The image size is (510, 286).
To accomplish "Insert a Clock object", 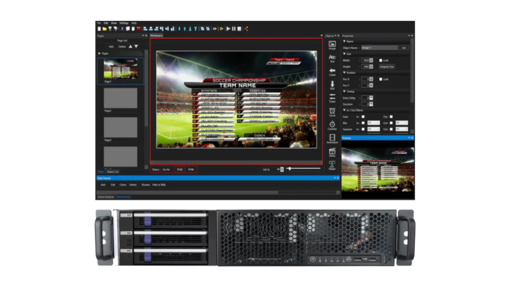I will click(x=332, y=112).
